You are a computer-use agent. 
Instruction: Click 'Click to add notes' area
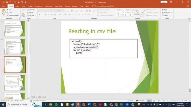coord(39,97)
